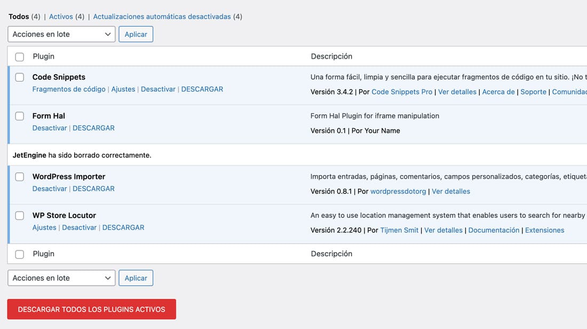
Task: Filter by Actualizaciones automáticas desactivadas
Action: 162,17
